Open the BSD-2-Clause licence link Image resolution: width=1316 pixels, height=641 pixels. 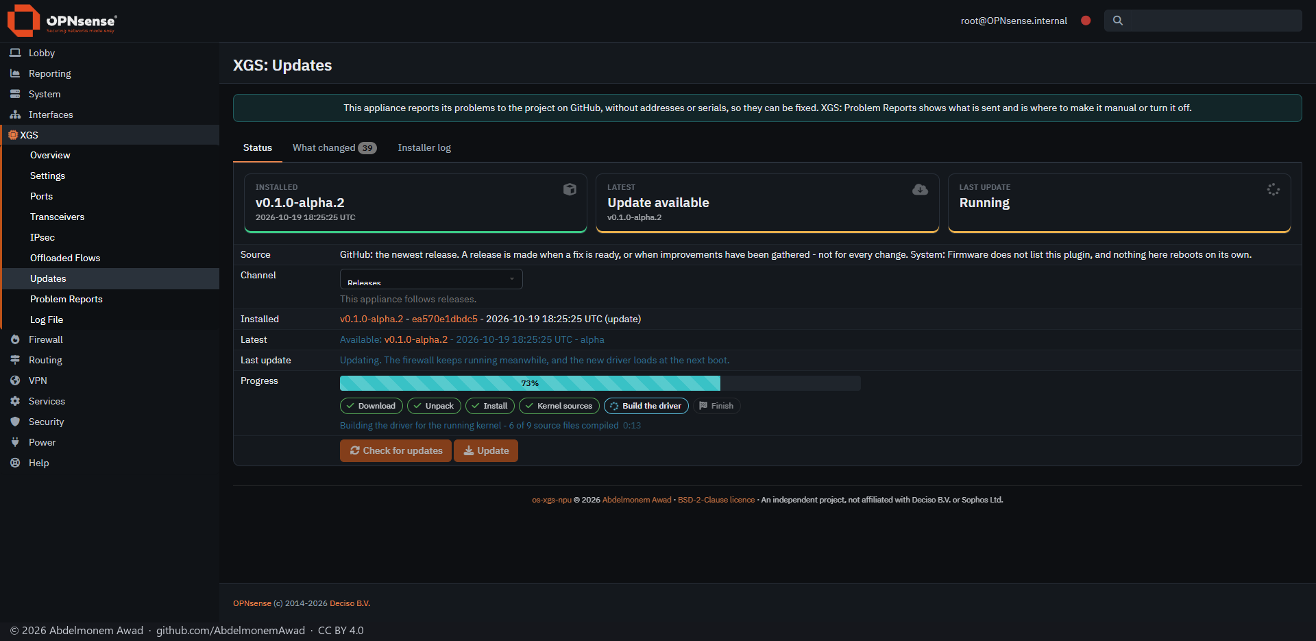716,500
